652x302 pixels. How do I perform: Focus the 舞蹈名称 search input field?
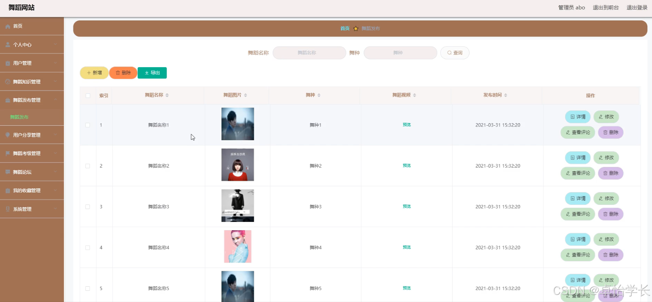click(x=309, y=53)
